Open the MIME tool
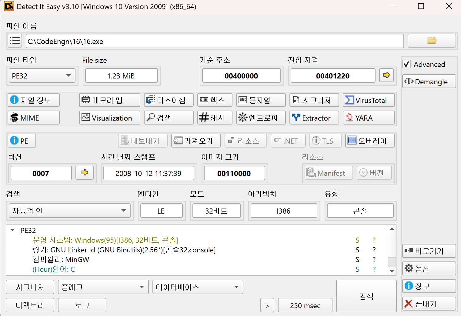This screenshot has width=461, height=316. click(34, 118)
